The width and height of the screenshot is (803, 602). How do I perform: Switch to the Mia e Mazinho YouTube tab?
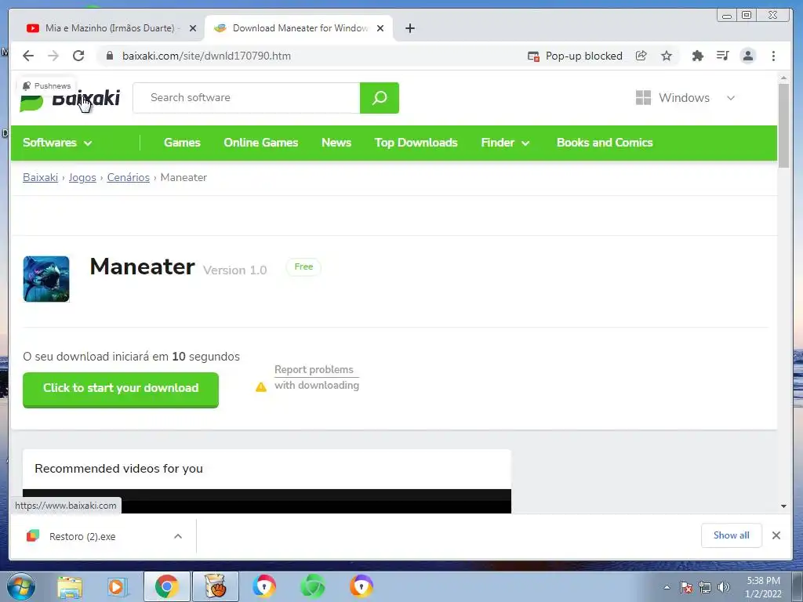click(111, 28)
